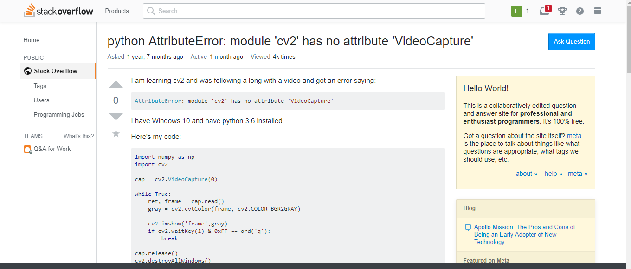Click the 'Here's my code:' text

[x=156, y=137]
